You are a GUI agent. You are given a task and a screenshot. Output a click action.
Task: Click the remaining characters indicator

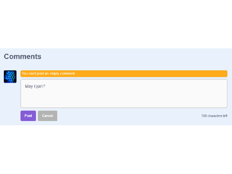(215, 116)
